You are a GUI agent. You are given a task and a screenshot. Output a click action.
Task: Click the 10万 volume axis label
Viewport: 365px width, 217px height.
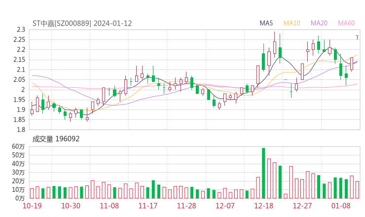[x=18, y=189]
